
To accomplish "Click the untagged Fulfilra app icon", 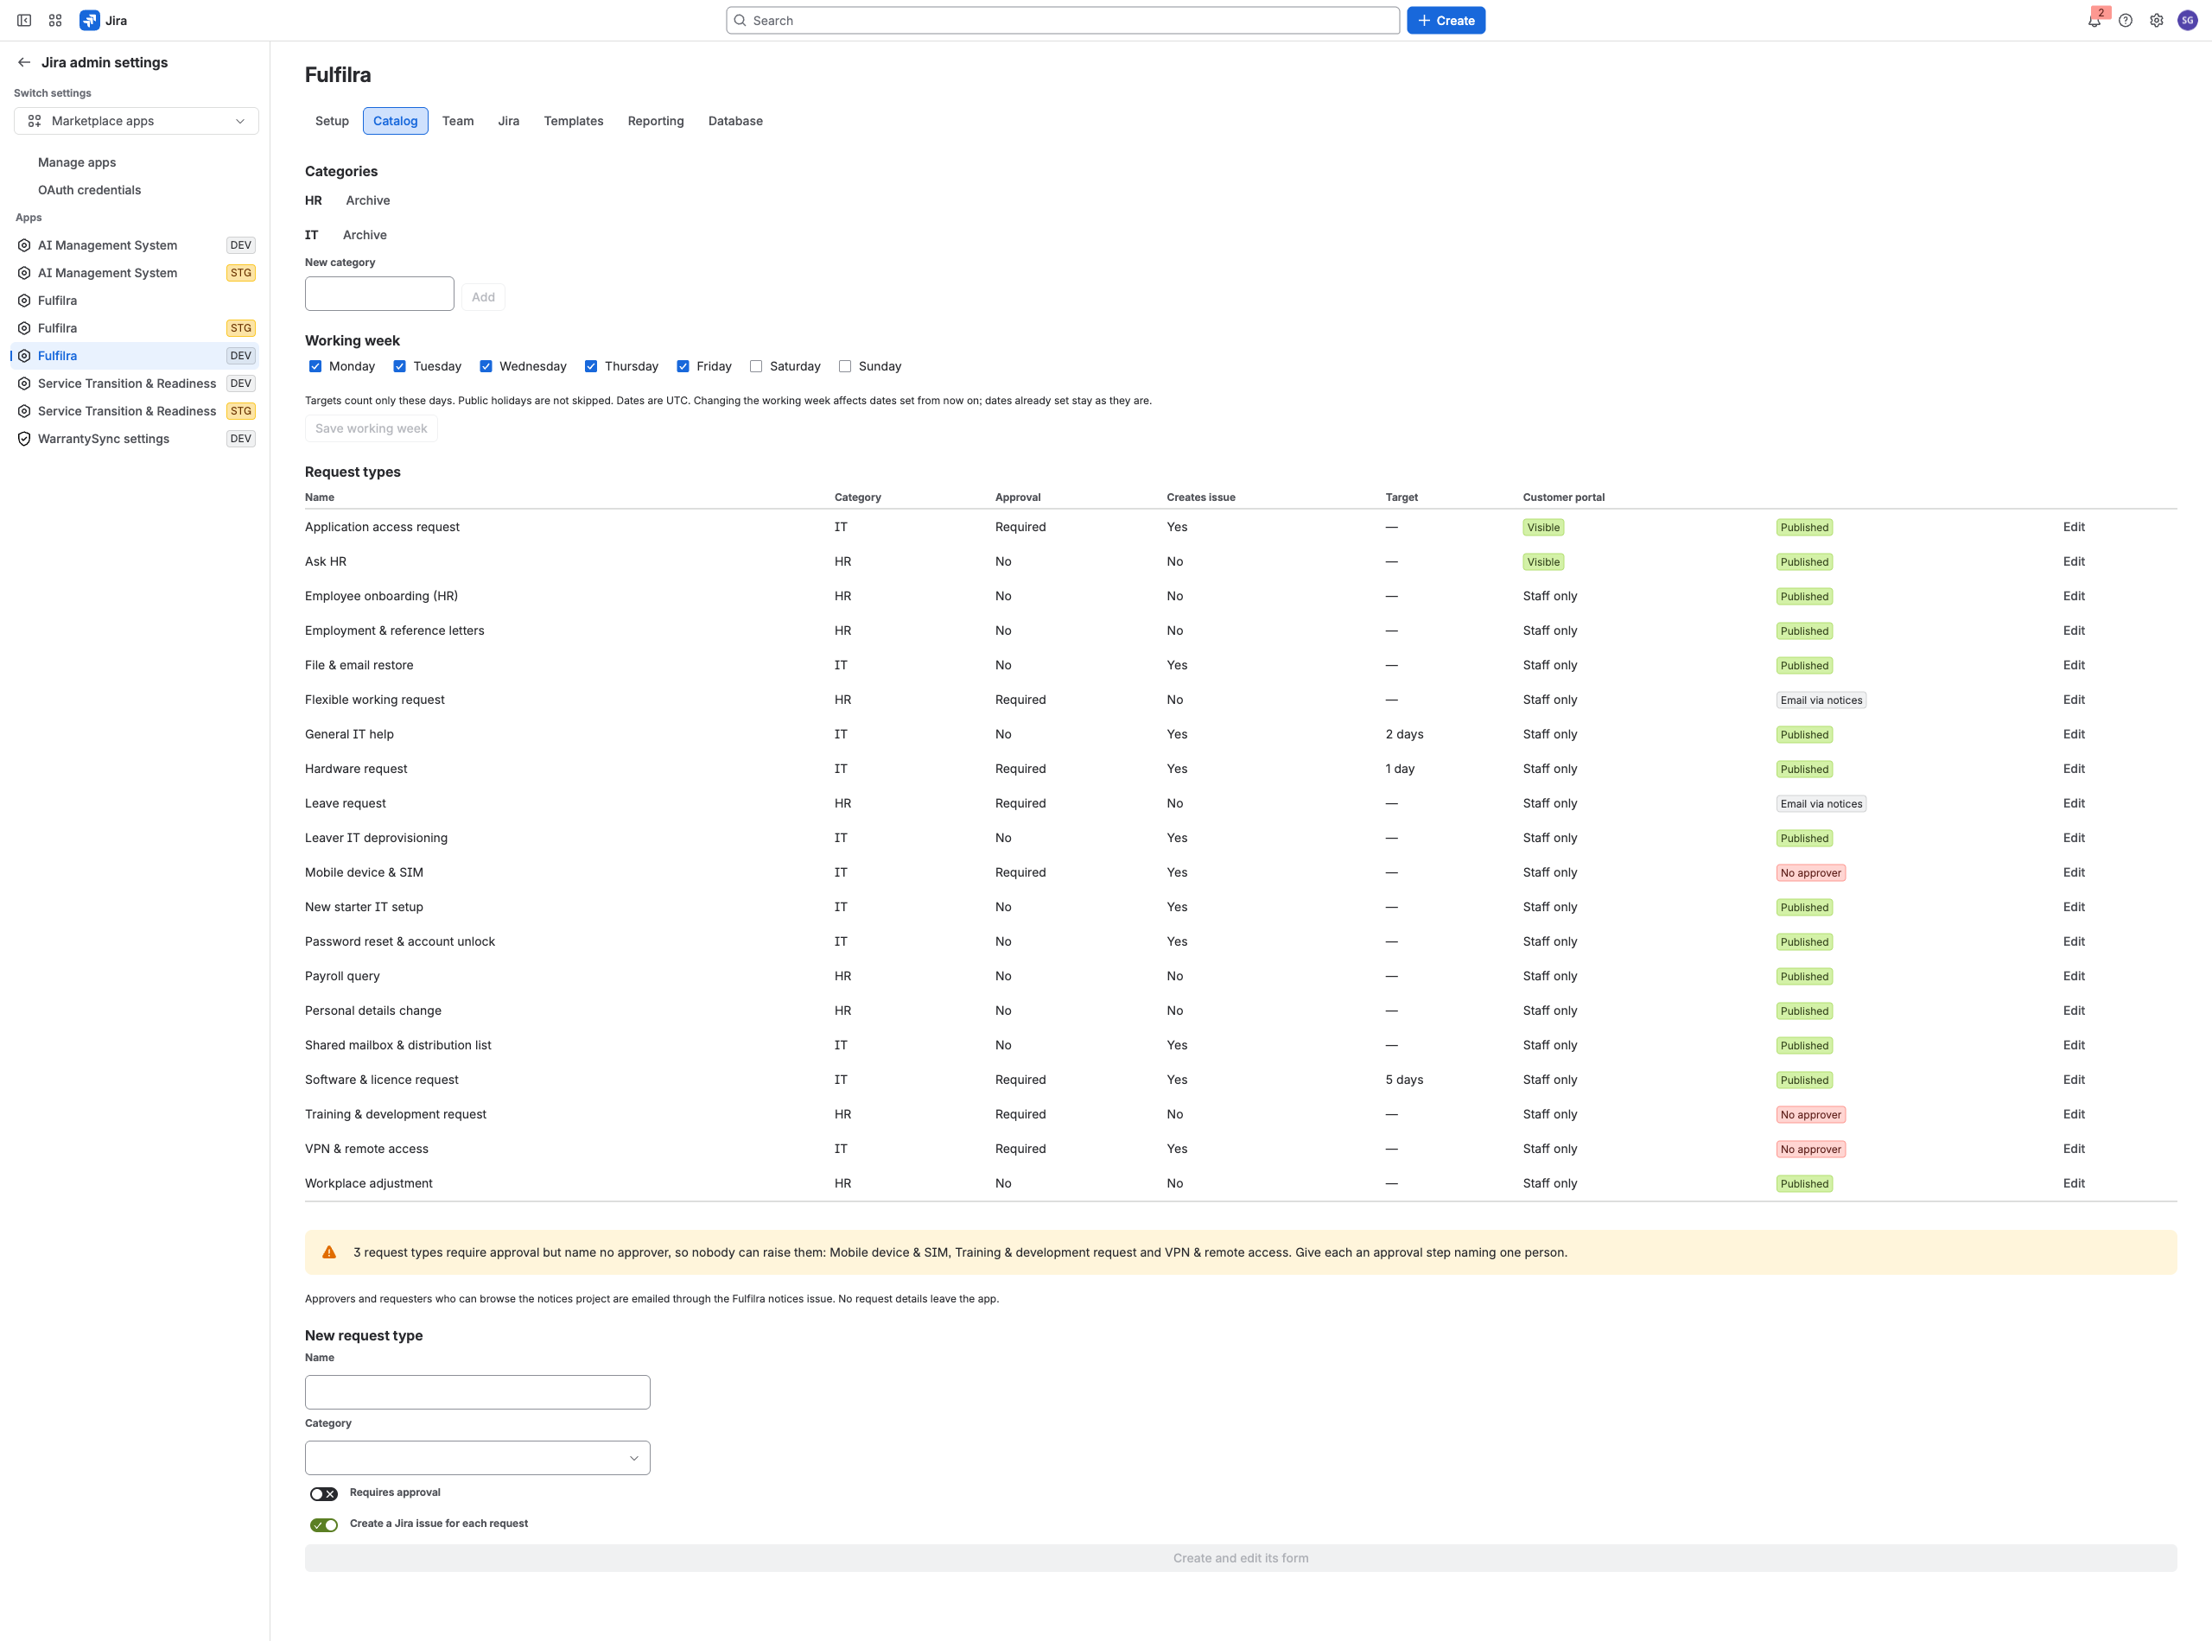I will point(24,301).
